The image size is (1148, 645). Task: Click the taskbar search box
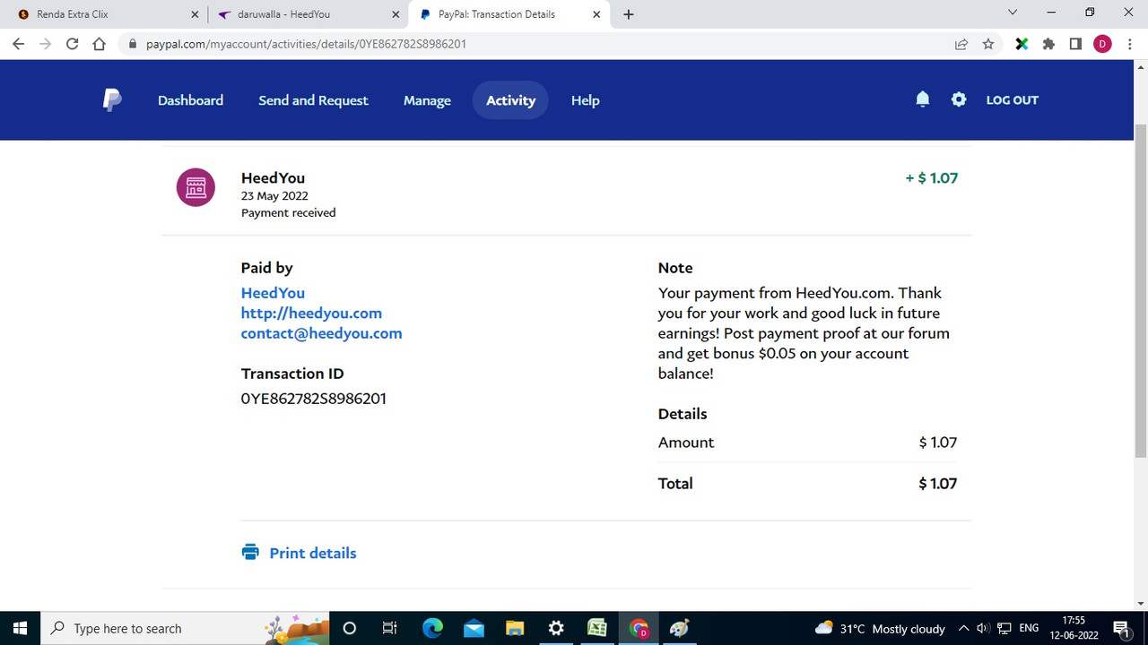coord(185,628)
